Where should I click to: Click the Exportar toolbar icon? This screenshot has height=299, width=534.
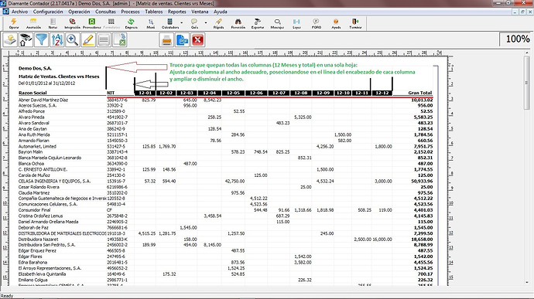tap(258, 23)
